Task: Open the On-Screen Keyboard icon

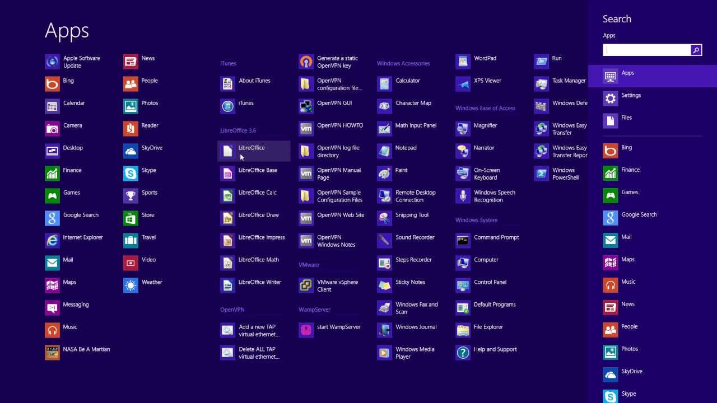Action: coord(463,174)
